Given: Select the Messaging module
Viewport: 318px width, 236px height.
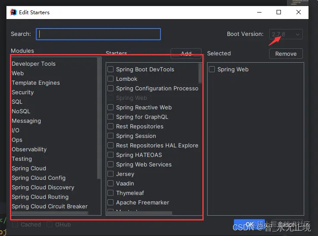Looking at the screenshot, I should click(26, 121).
